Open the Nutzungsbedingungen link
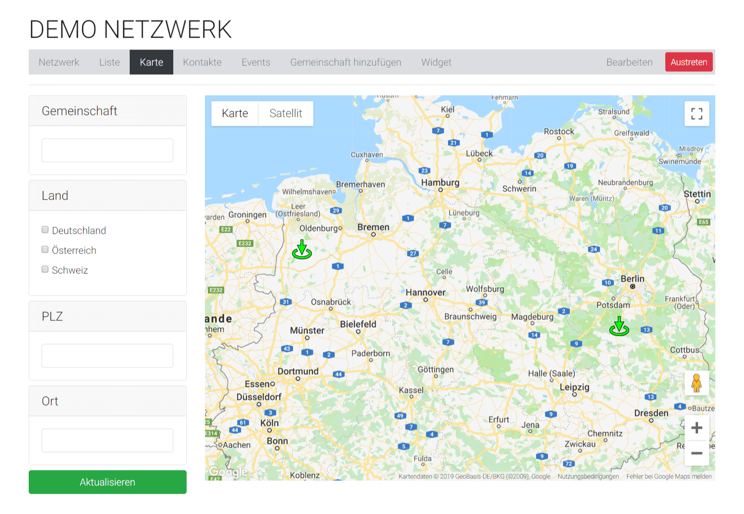The height and width of the screenshot is (514, 744). click(588, 476)
